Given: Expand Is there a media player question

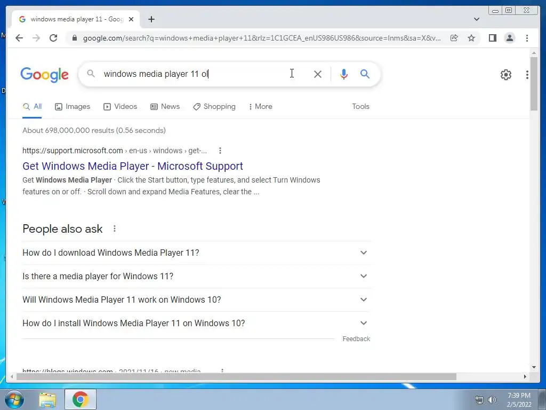Looking at the screenshot, I should (x=196, y=276).
